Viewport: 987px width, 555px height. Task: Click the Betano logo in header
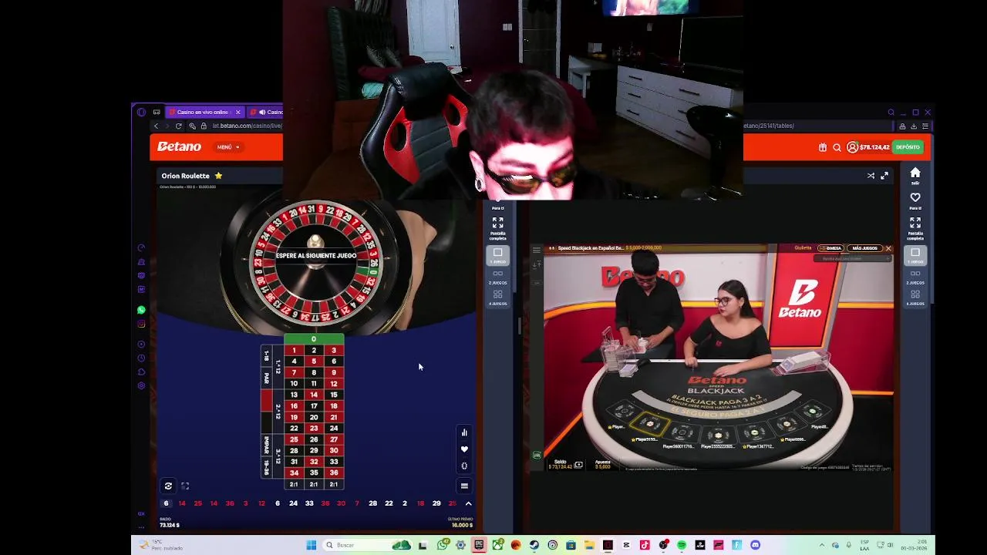(179, 146)
